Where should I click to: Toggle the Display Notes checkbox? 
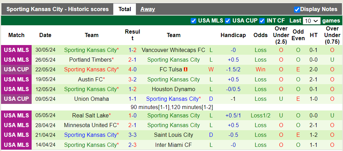297,9
